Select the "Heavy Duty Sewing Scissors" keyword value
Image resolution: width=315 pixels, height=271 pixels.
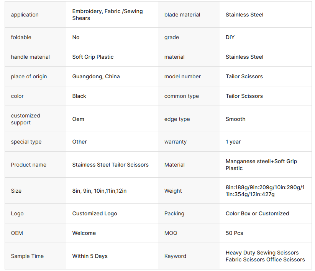tap(262, 253)
